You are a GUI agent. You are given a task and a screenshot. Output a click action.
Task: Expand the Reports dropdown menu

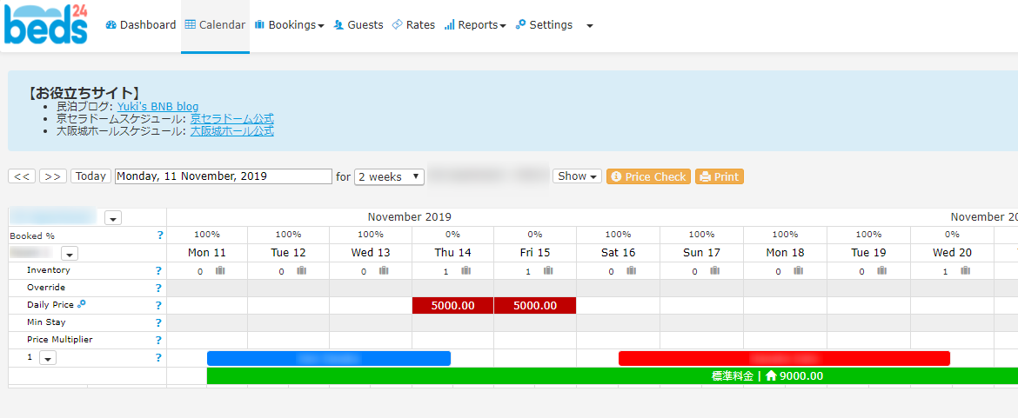pos(475,25)
